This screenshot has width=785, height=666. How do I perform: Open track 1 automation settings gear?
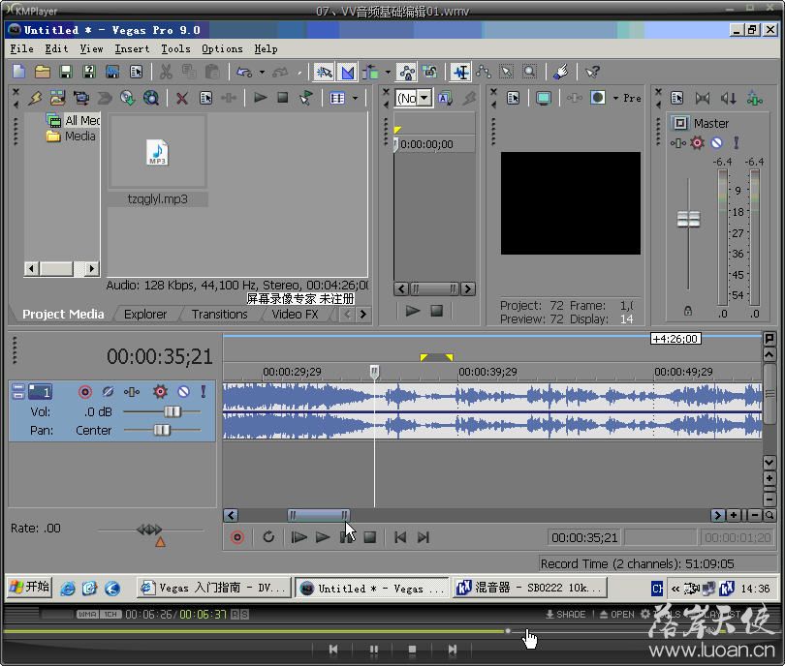coord(160,391)
